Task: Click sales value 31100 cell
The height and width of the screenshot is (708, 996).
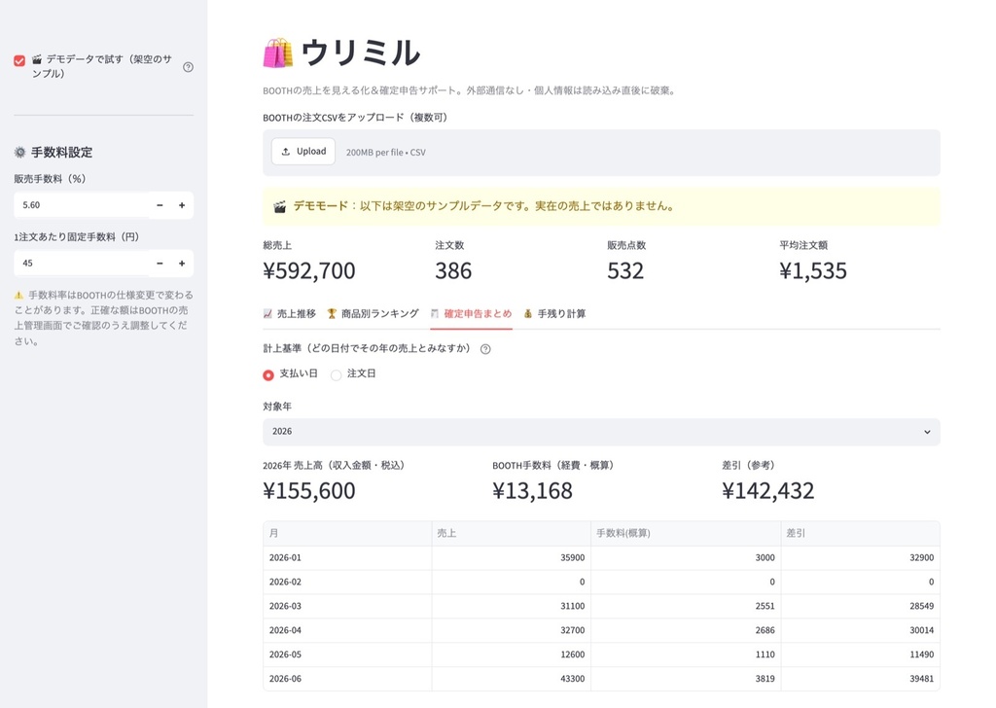Action: [512, 606]
